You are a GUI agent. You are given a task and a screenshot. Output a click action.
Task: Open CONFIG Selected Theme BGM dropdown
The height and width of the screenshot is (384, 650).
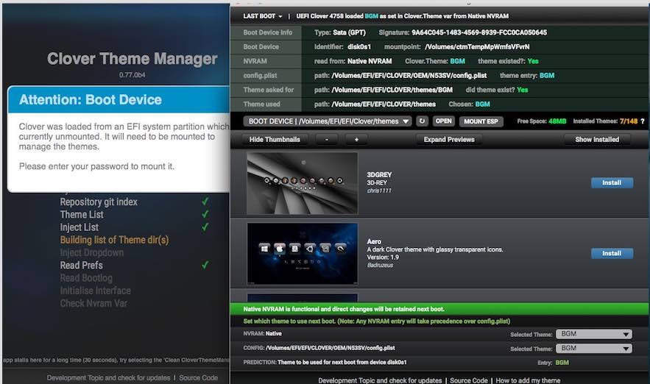pyautogui.click(x=593, y=349)
